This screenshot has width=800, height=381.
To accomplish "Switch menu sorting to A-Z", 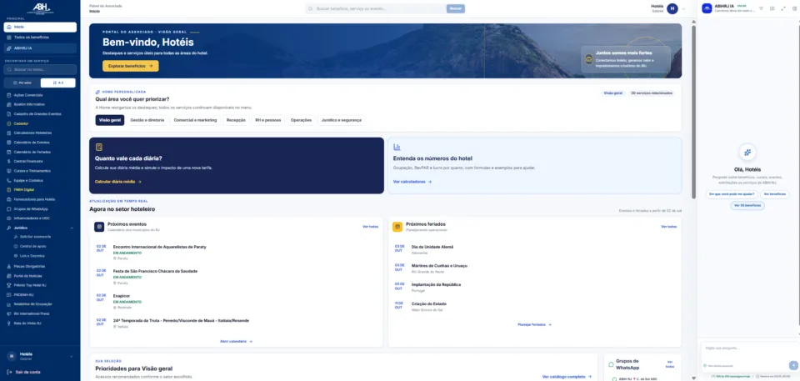I will pyautogui.click(x=58, y=83).
